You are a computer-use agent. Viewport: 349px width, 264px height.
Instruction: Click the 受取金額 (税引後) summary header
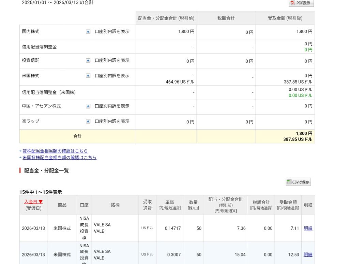pyautogui.click(x=285, y=18)
